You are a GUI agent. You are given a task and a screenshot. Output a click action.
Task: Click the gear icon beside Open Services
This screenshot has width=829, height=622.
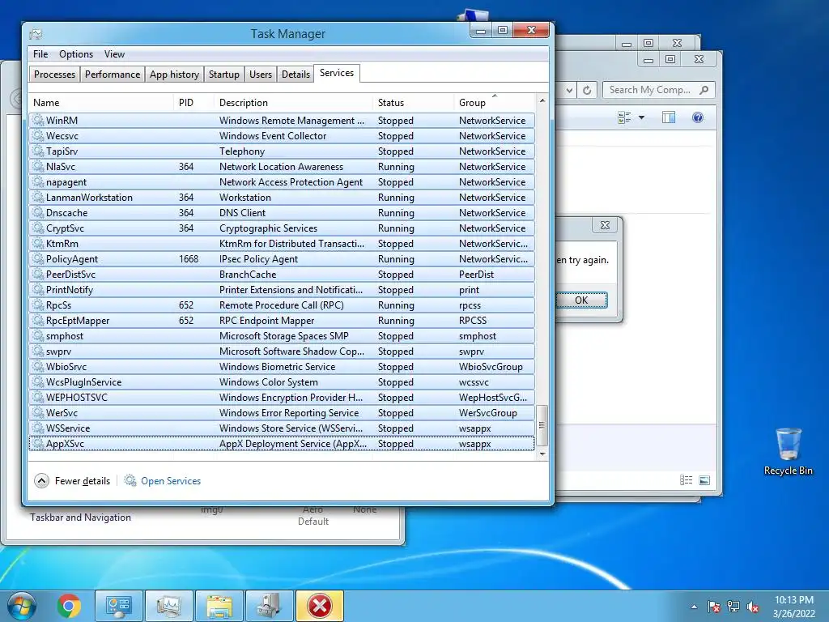coord(130,480)
